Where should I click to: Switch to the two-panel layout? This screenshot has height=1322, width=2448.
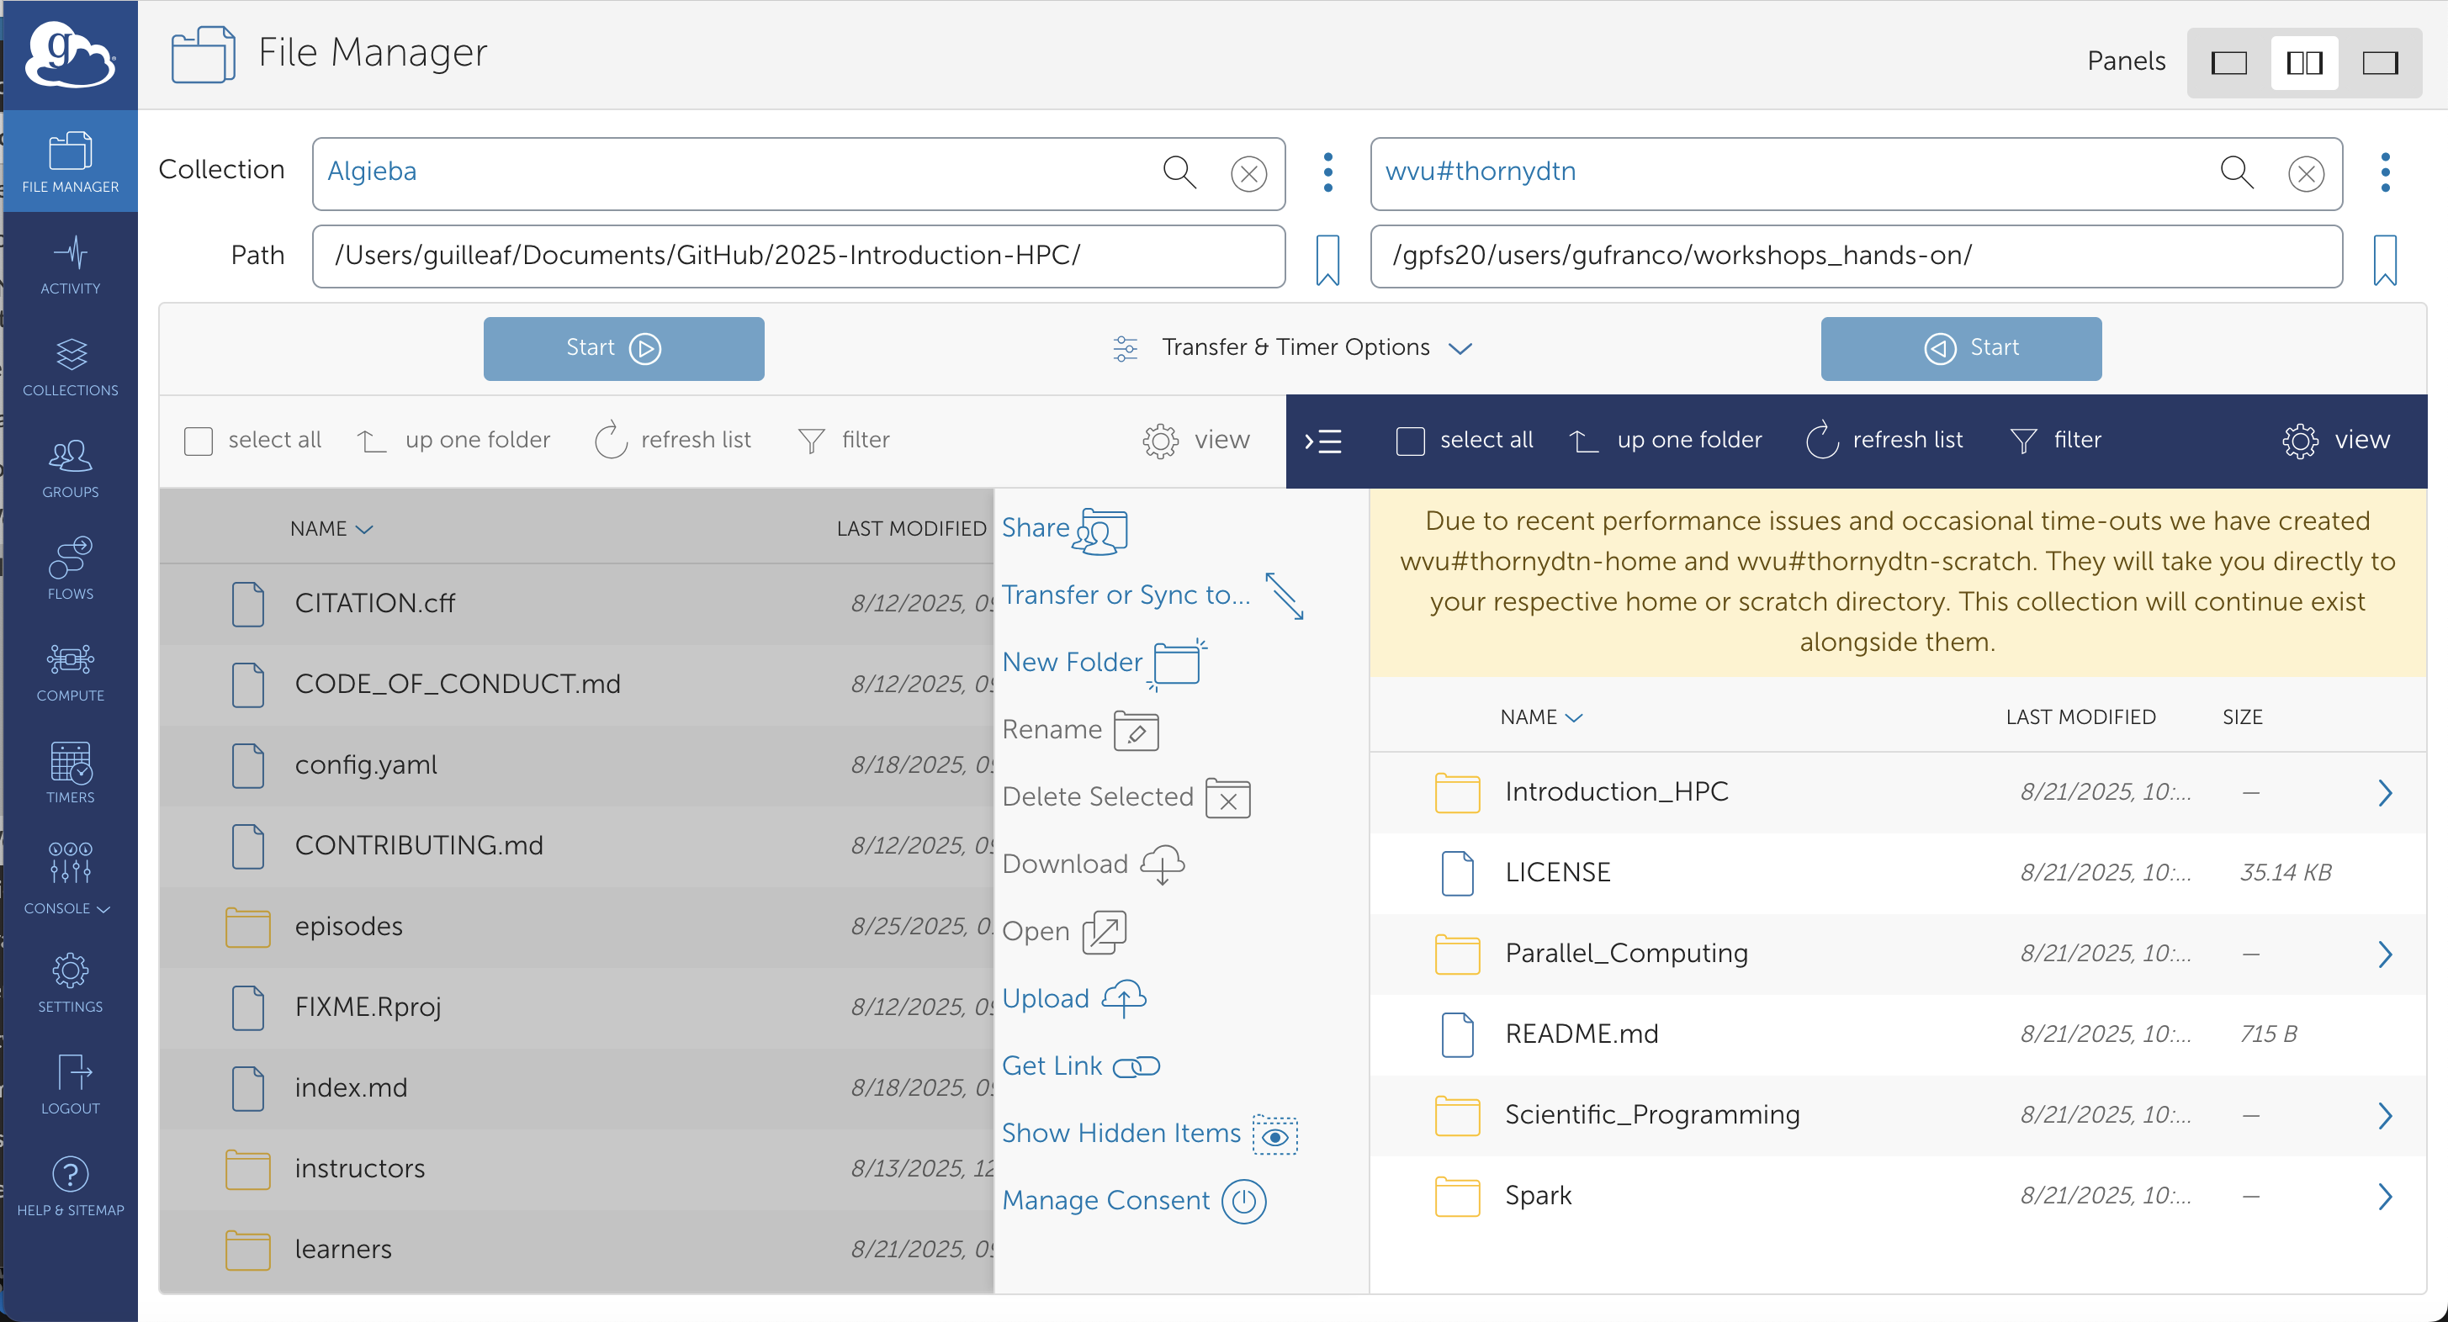(2304, 64)
